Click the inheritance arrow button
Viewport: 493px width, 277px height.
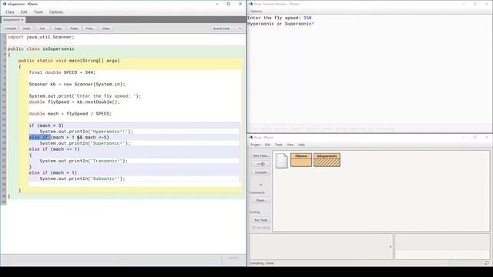tap(260, 164)
